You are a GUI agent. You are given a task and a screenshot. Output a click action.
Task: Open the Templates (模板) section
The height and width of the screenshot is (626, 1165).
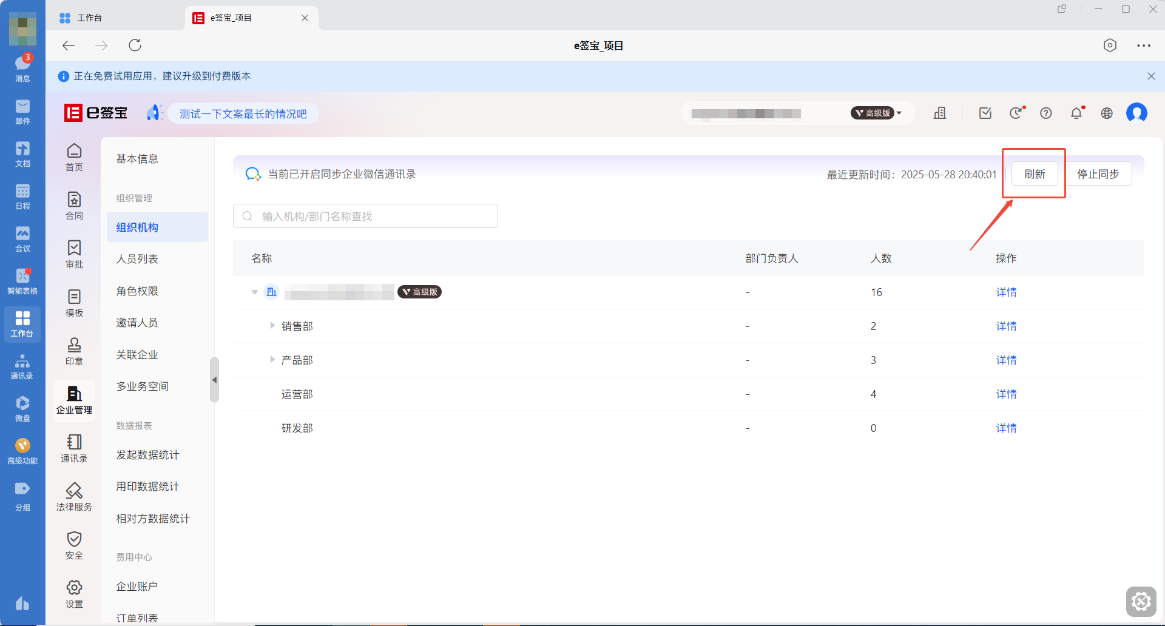74,303
